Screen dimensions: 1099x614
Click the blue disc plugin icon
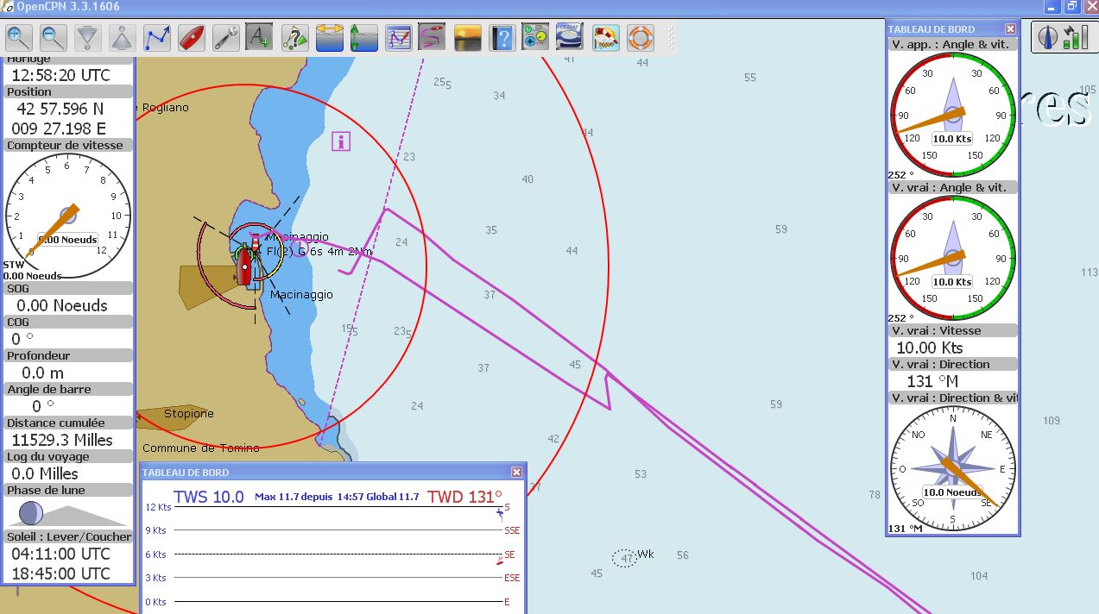(571, 38)
